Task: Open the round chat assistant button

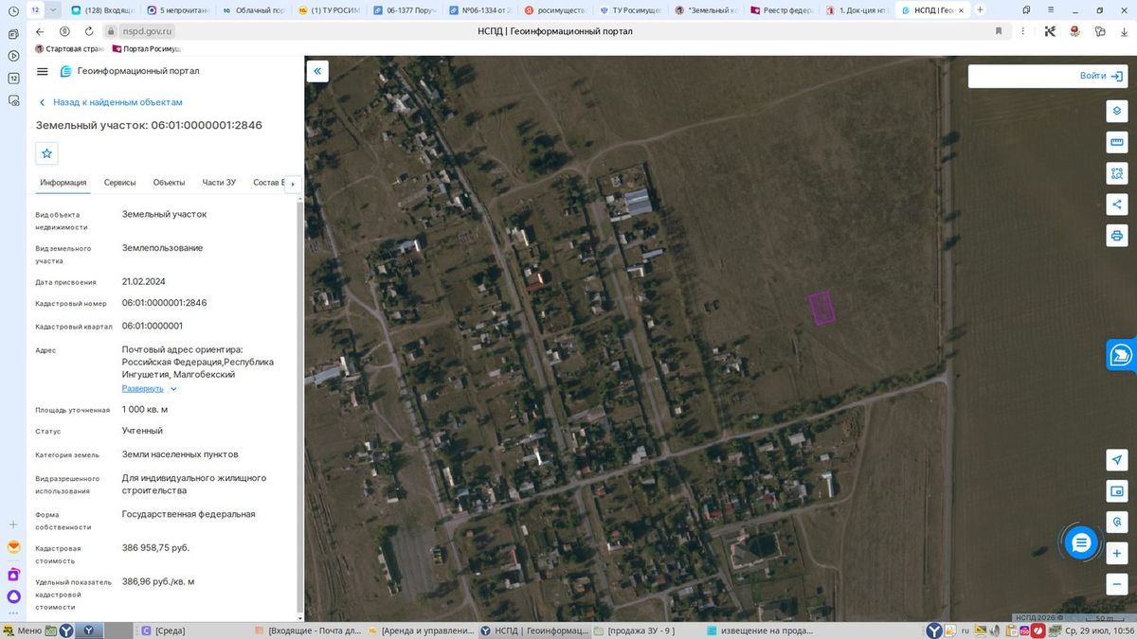Action: point(1081,542)
